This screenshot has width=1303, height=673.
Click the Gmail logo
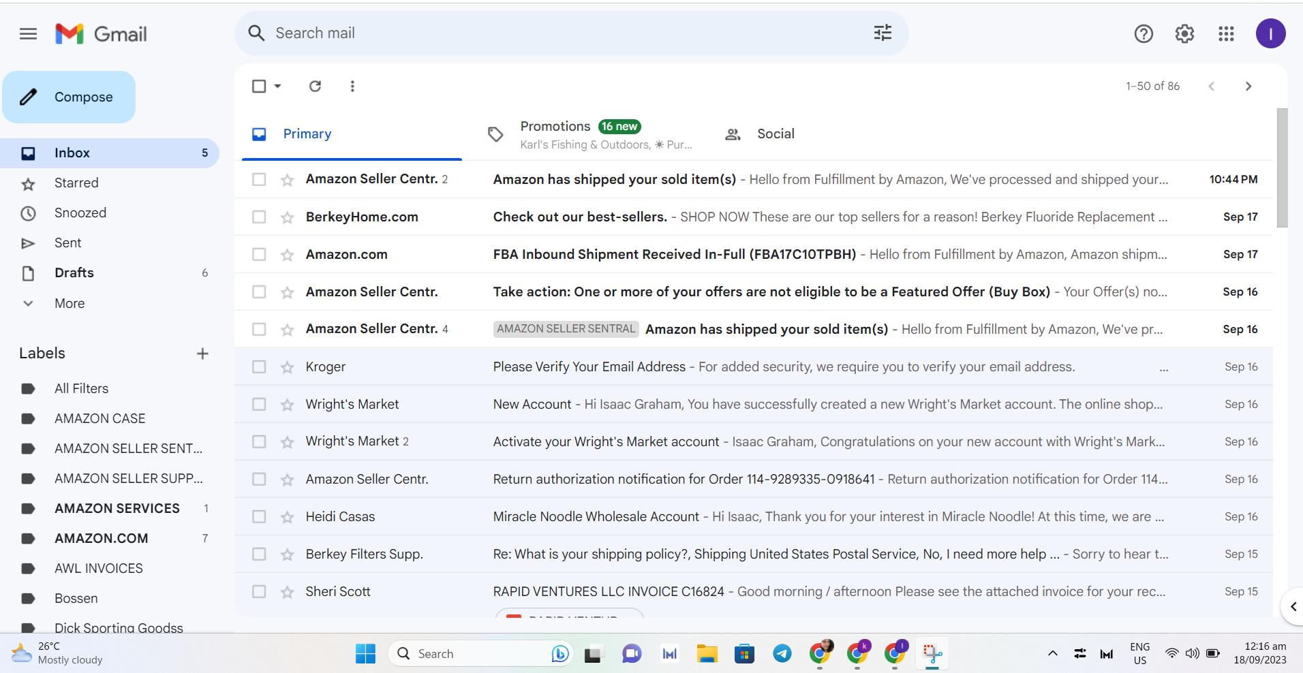(x=101, y=33)
